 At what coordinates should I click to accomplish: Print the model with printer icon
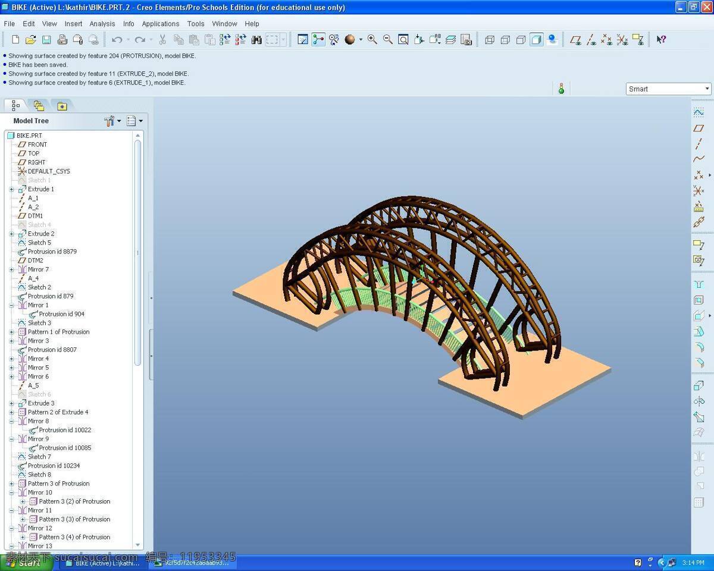coord(62,40)
